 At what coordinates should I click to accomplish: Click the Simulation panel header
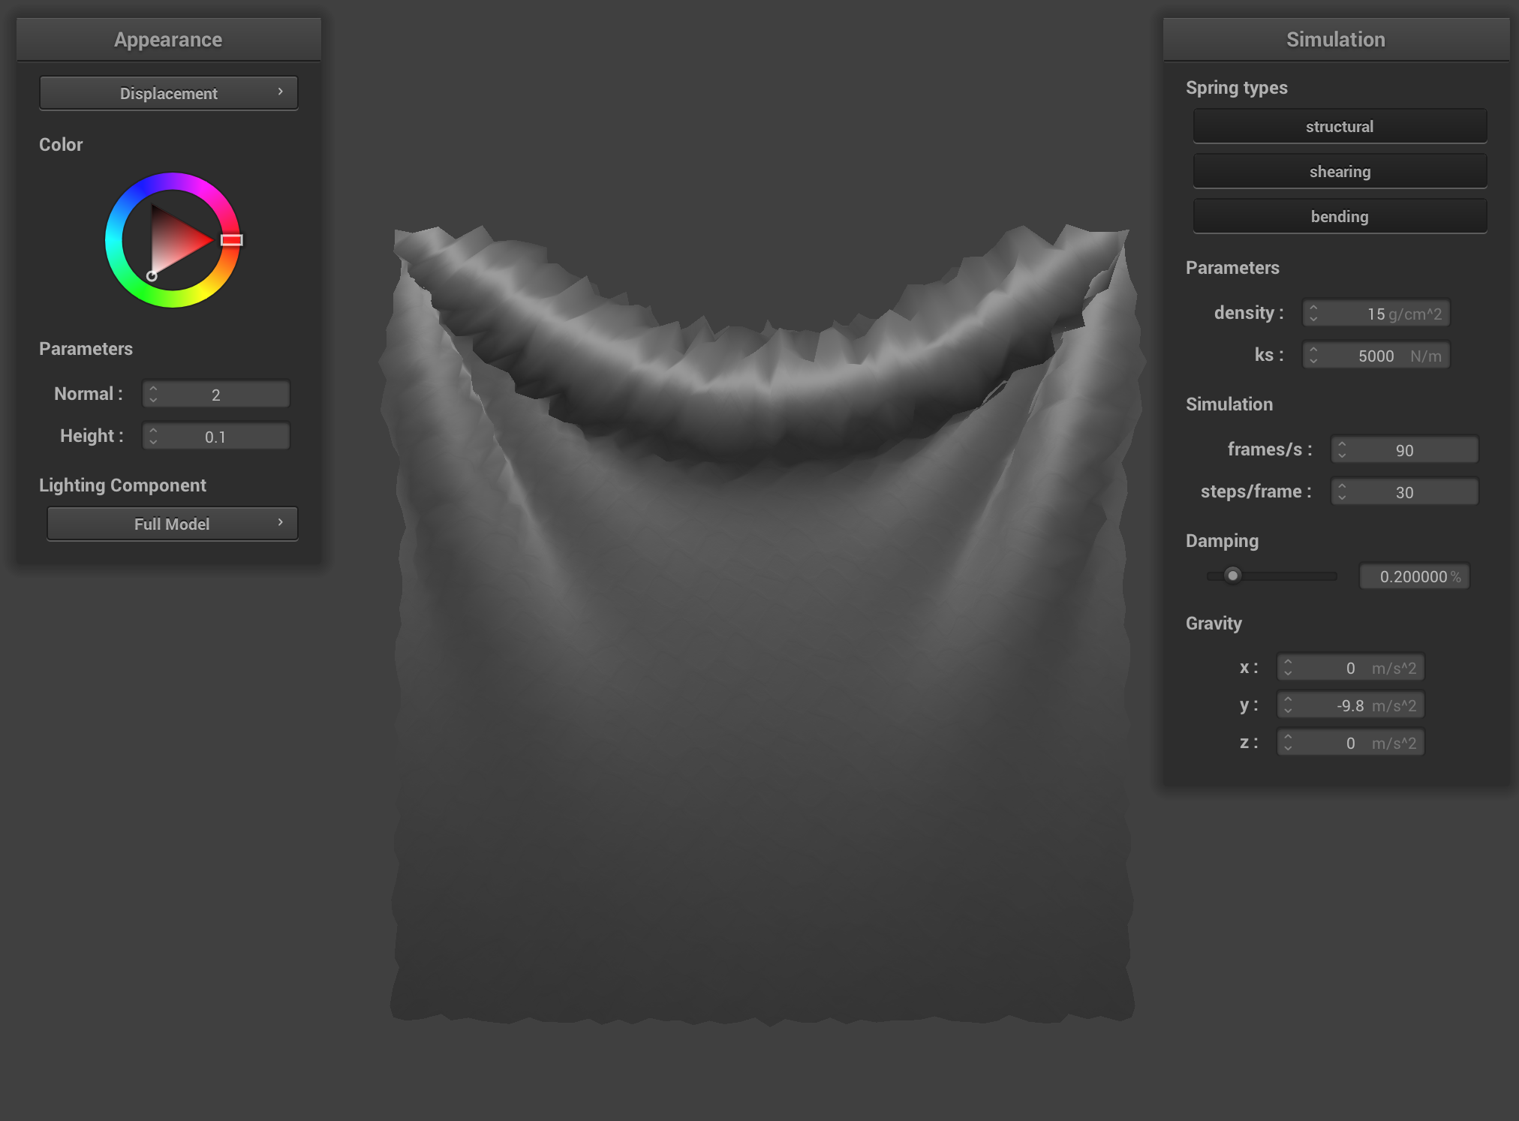(1335, 39)
